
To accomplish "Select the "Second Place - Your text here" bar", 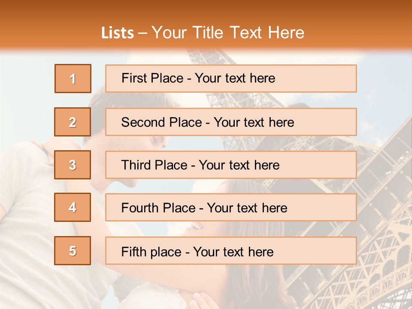I will [231, 122].
